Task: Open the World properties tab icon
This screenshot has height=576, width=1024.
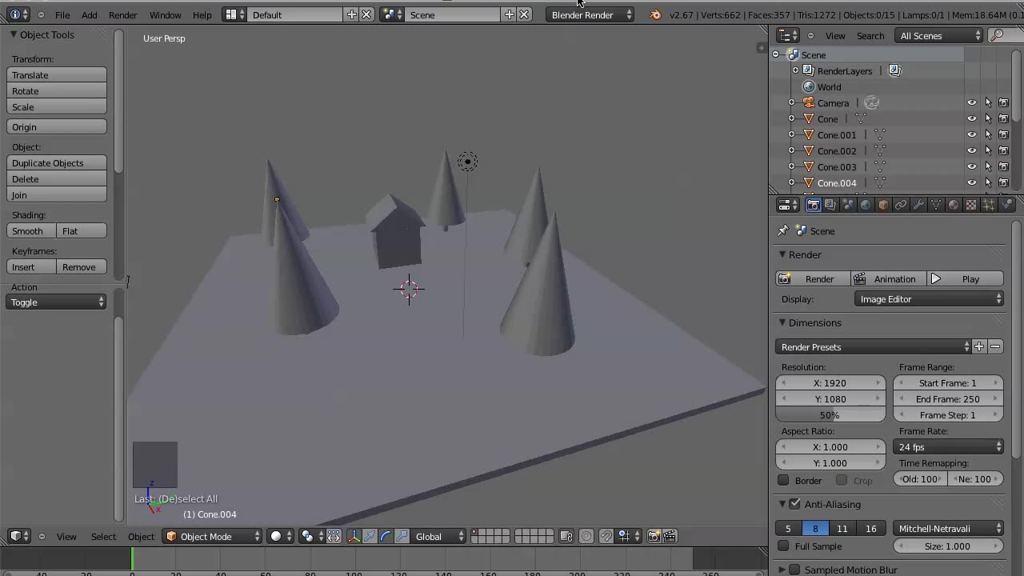Action: point(866,206)
